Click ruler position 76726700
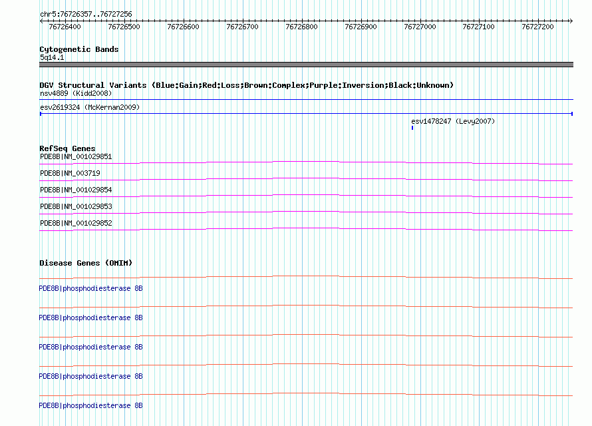Image resolution: width=592 pixels, height=426 pixels. [242, 27]
